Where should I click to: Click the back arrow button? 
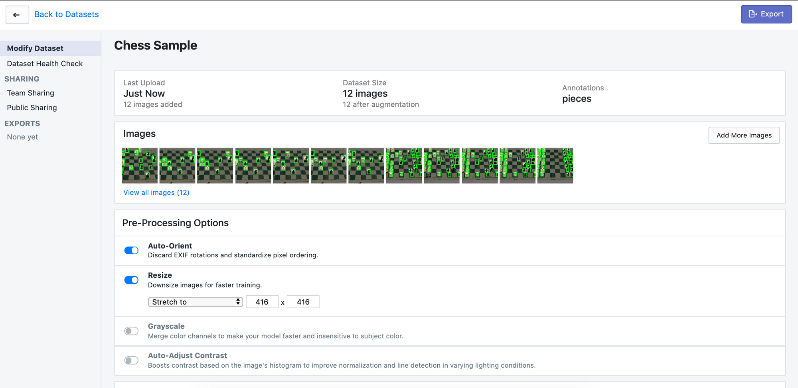pos(17,14)
